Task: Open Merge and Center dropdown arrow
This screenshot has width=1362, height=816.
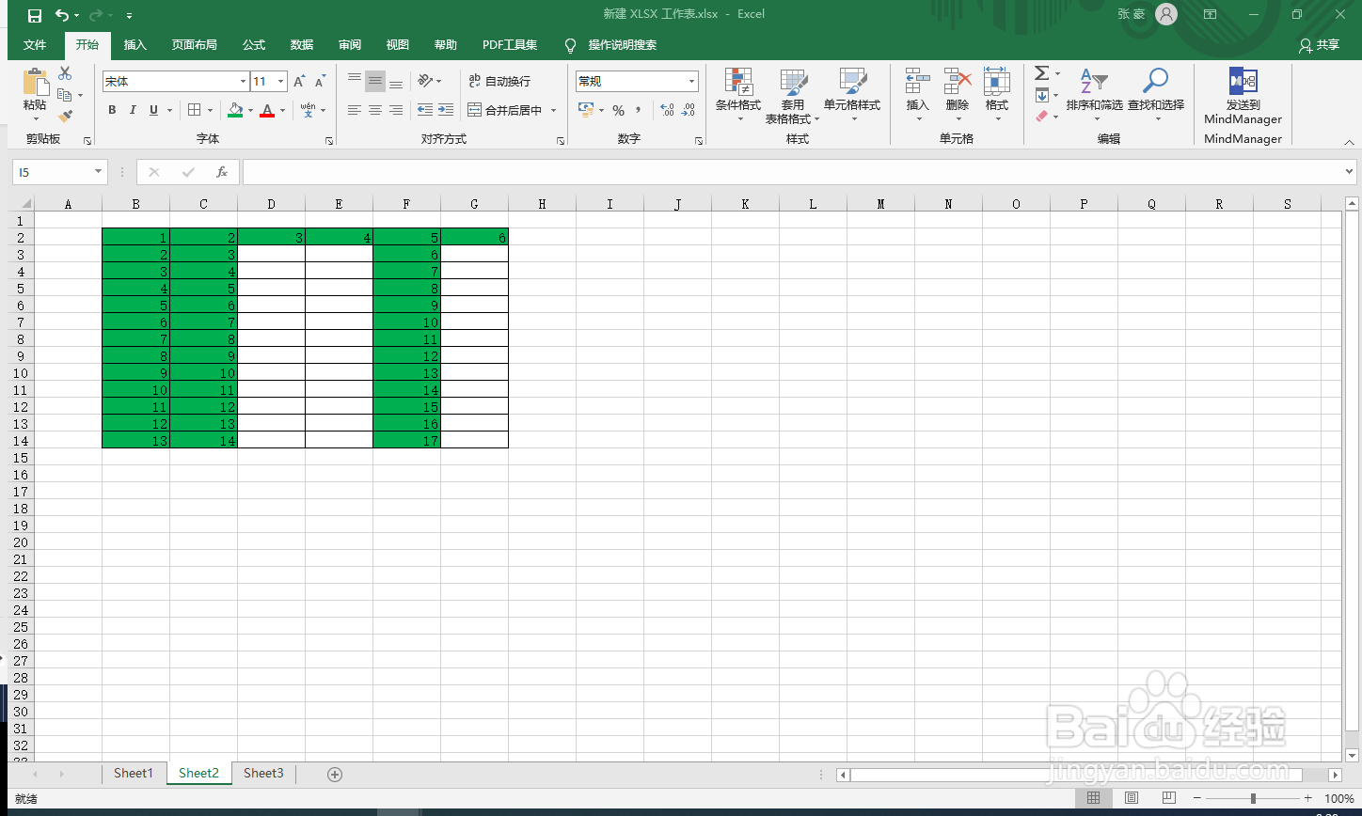Action: click(553, 110)
